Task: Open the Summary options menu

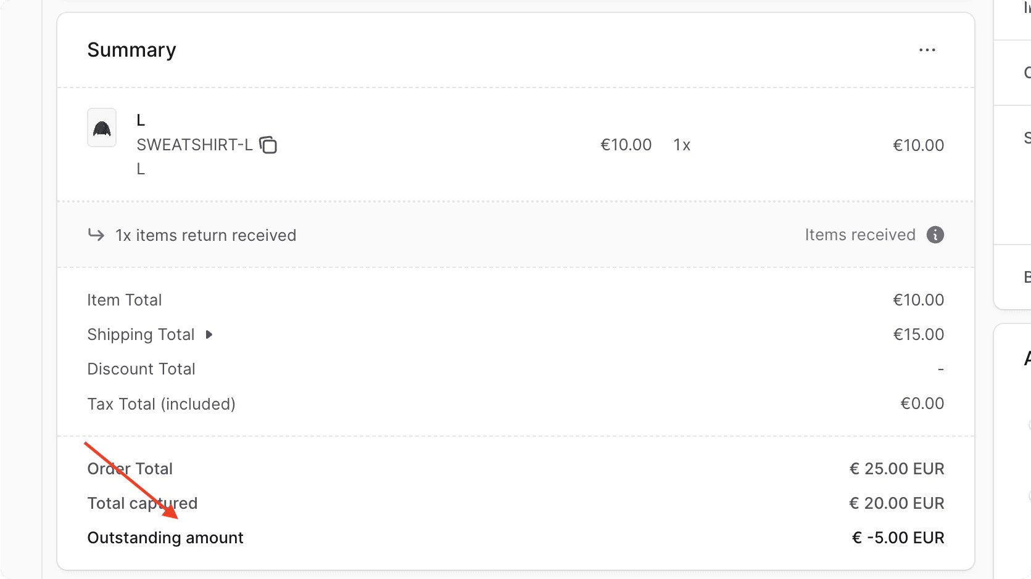Action: pos(927,50)
